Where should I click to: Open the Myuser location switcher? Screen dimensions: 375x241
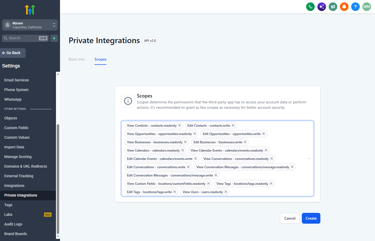tap(30, 25)
